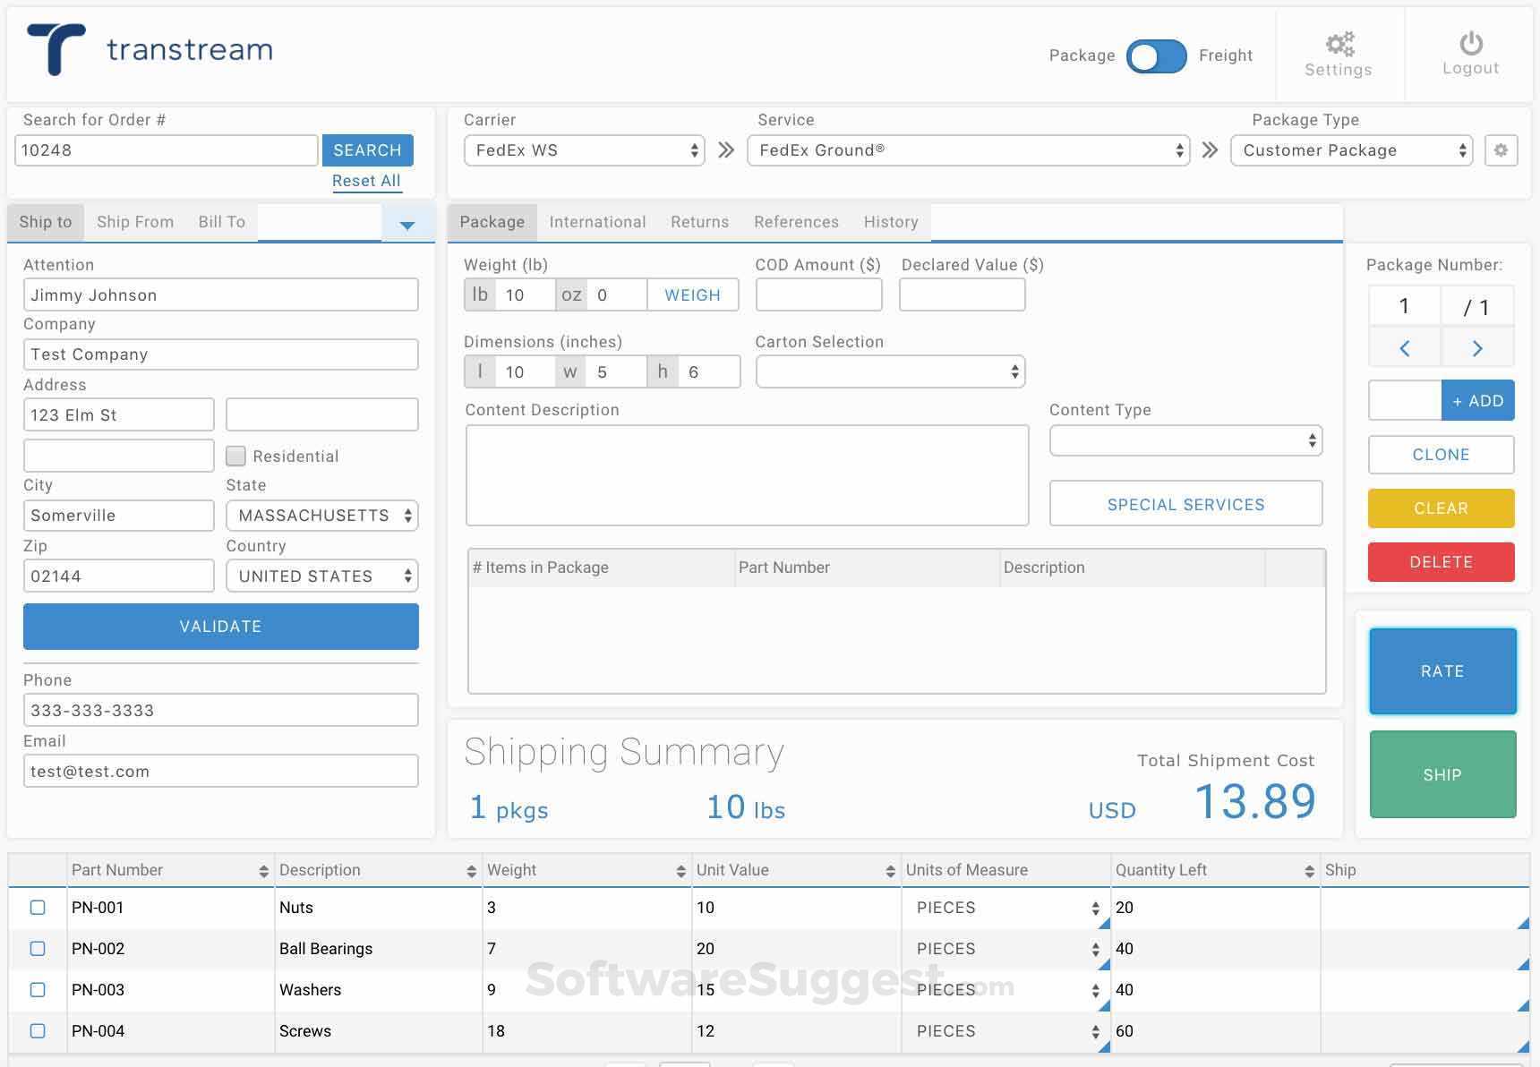The image size is (1540, 1067).
Task: Click the Transtream logo
Action: pyautogui.click(x=148, y=49)
